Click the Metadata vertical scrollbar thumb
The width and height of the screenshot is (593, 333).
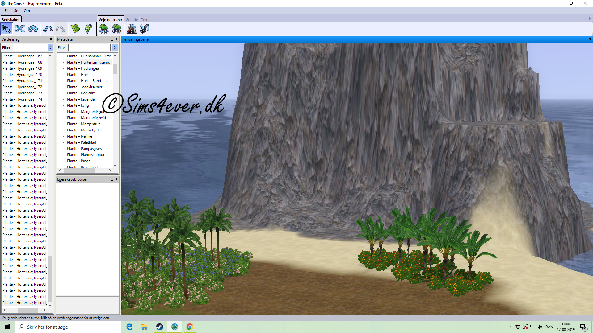tap(115, 69)
